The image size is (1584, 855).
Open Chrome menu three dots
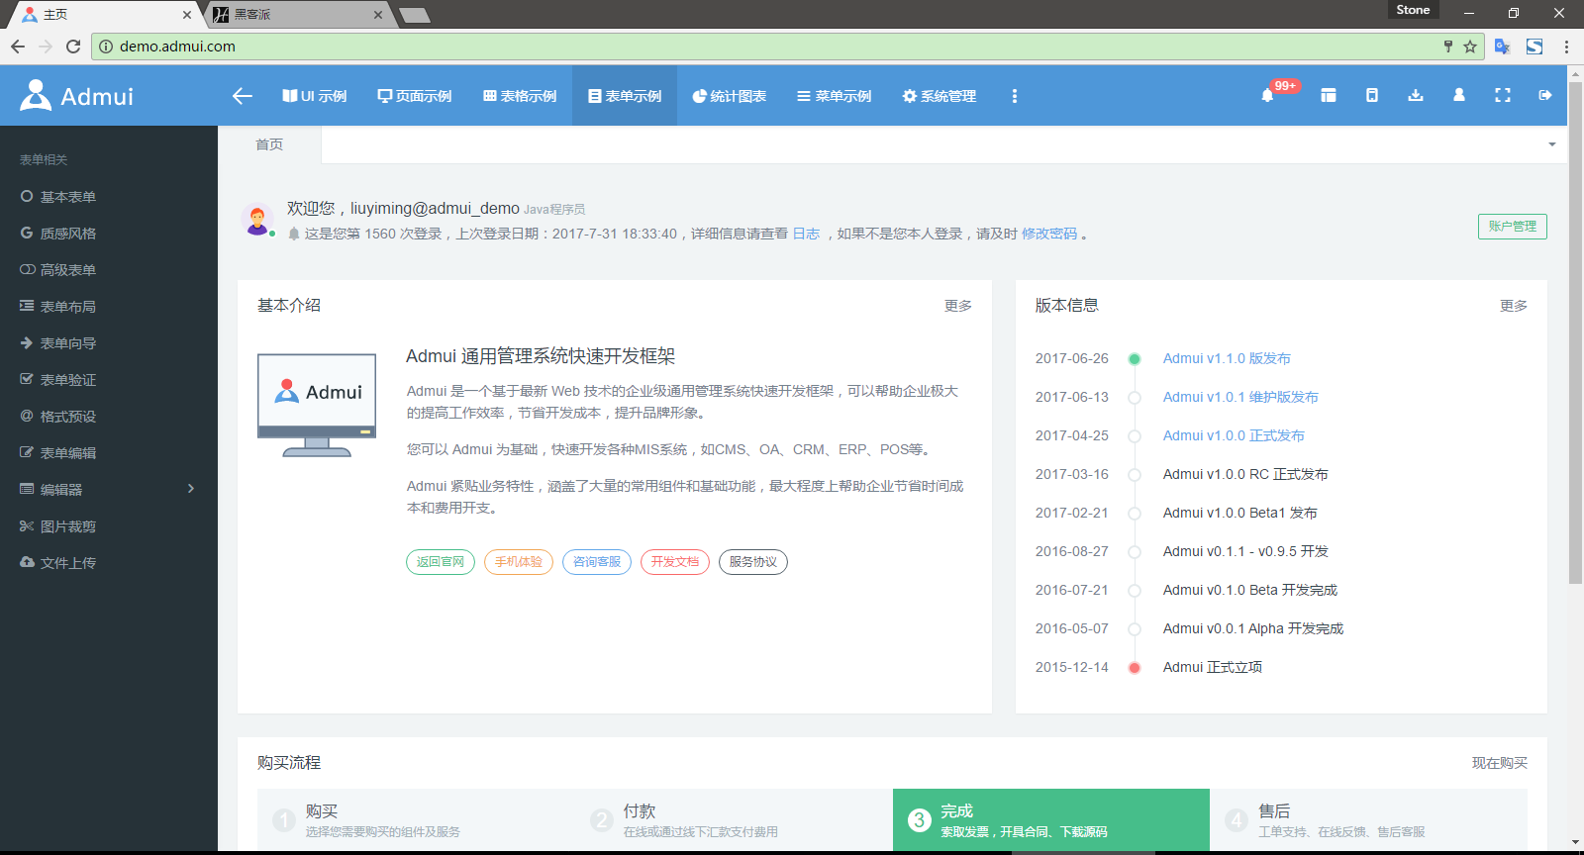[1566, 47]
